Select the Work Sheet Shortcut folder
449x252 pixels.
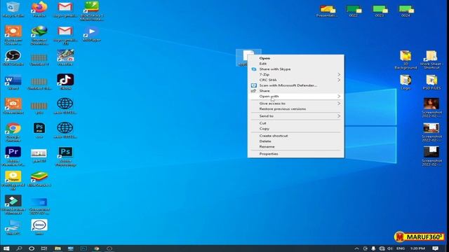click(x=431, y=59)
